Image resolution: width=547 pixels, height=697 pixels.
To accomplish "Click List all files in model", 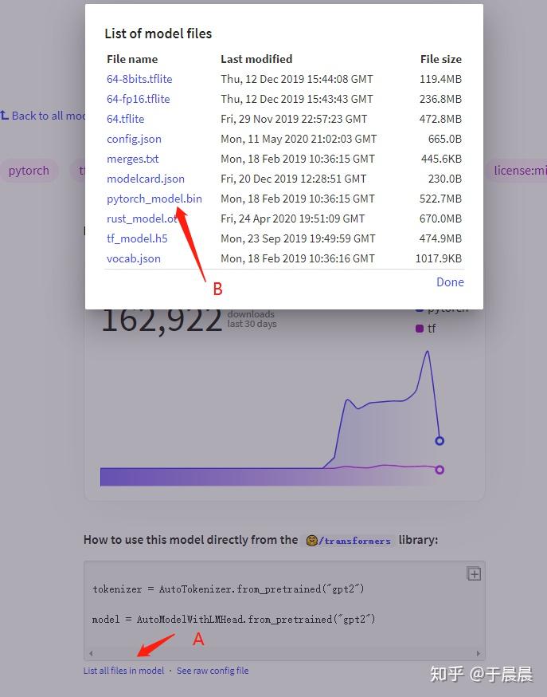I will pyautogui.click(x=123, y=670).
